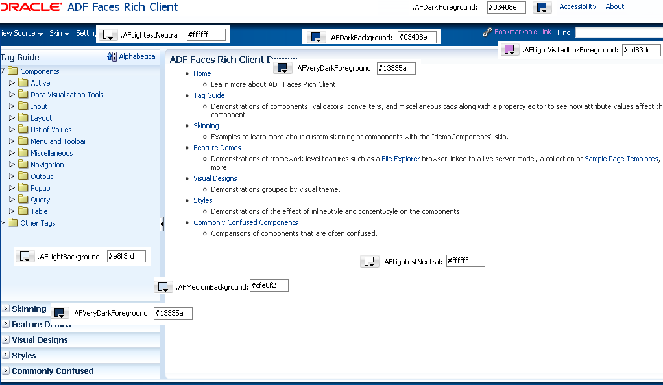Click the Bookmarkable Link chain icon
This screenshot has width=663, height=385.
486,31
